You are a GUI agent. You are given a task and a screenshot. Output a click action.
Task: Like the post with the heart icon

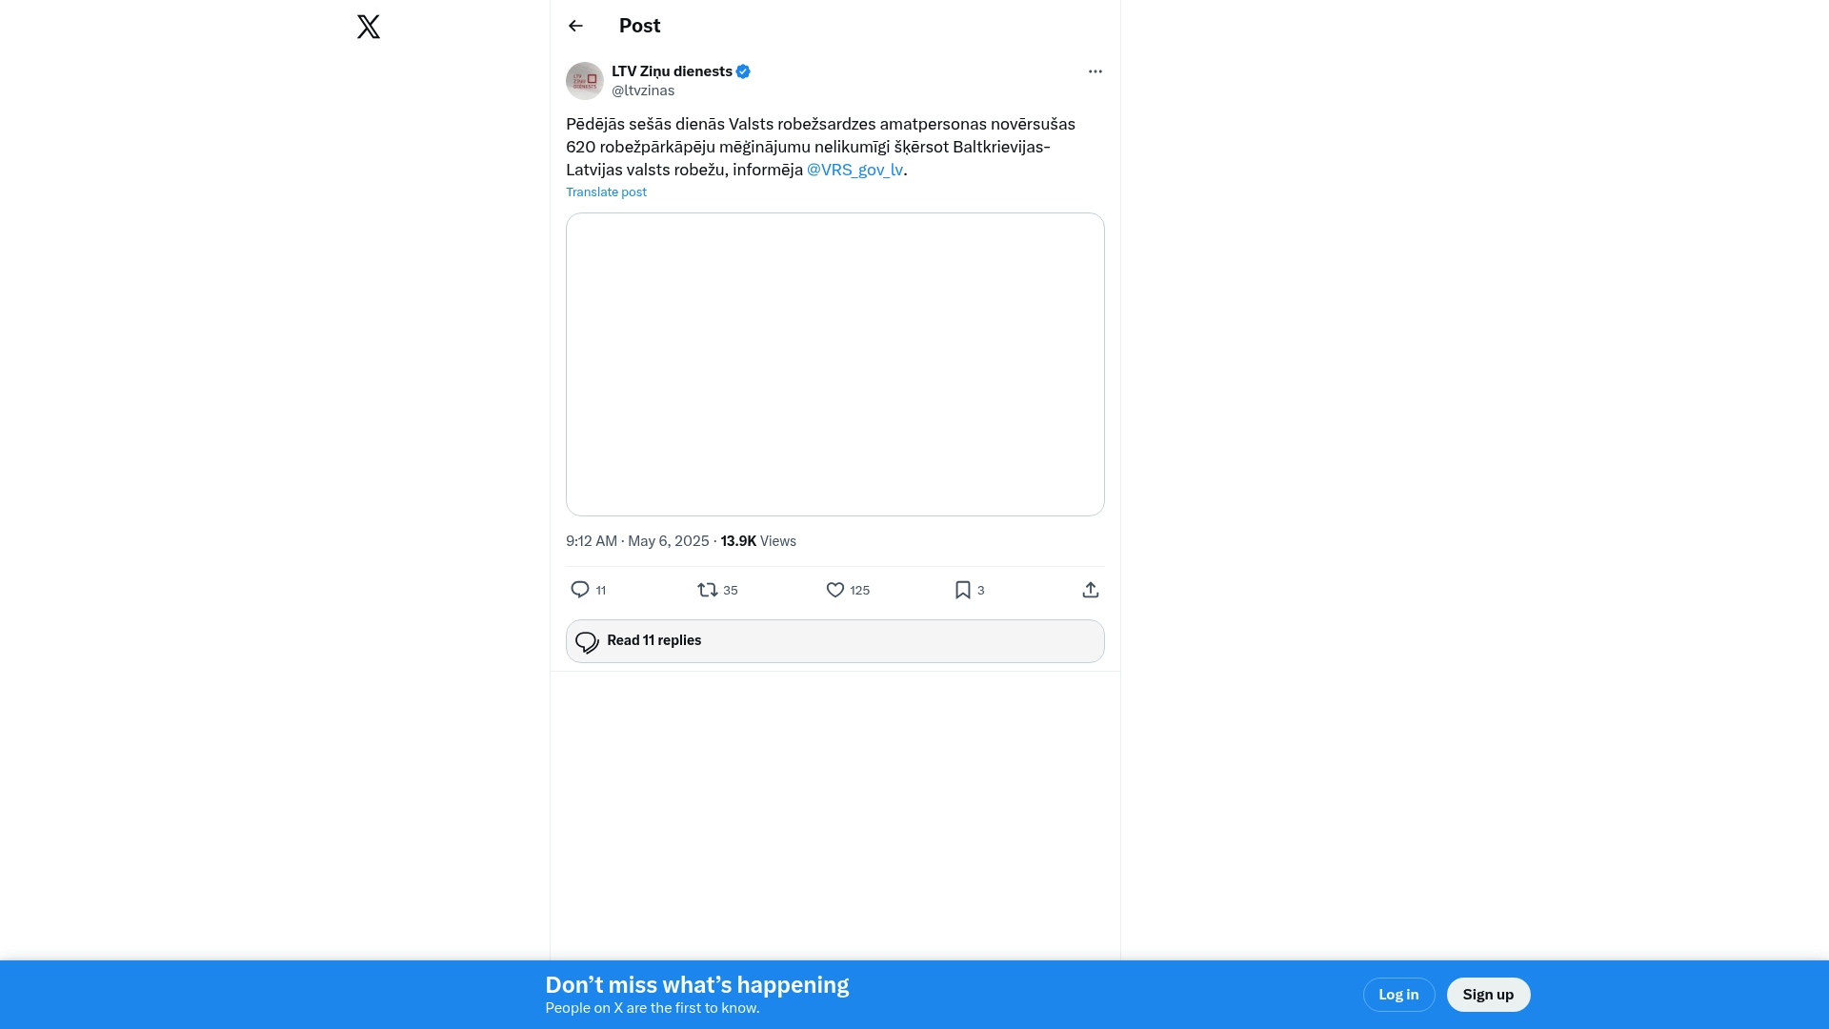(x=835, y=590)
